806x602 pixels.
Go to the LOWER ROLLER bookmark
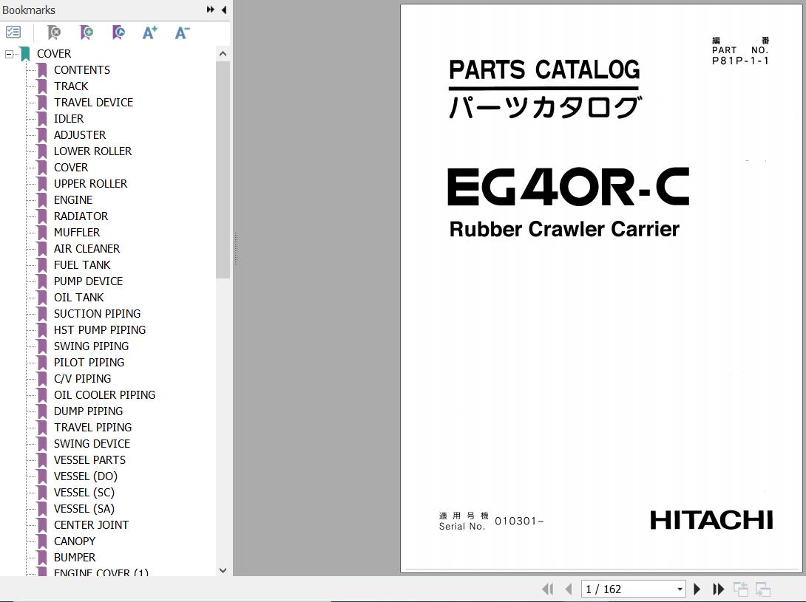tap(92, 151)
